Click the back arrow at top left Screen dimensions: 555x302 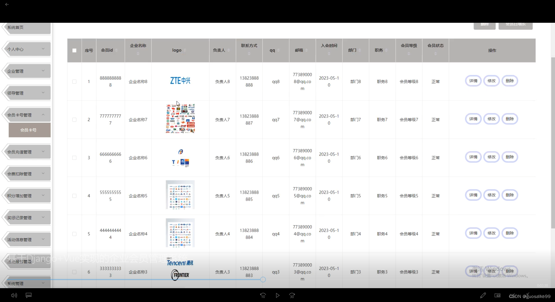(7, 4)
